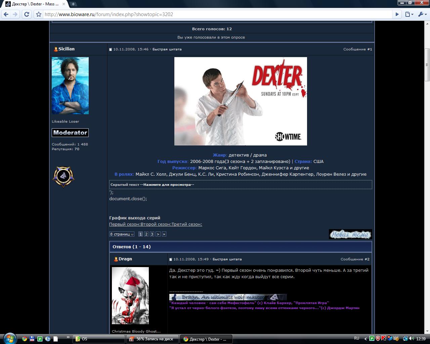Screen dimensions: 430x344
Task: Open the Сообщение #1 permalink
Action: click(x=358, y=49)
